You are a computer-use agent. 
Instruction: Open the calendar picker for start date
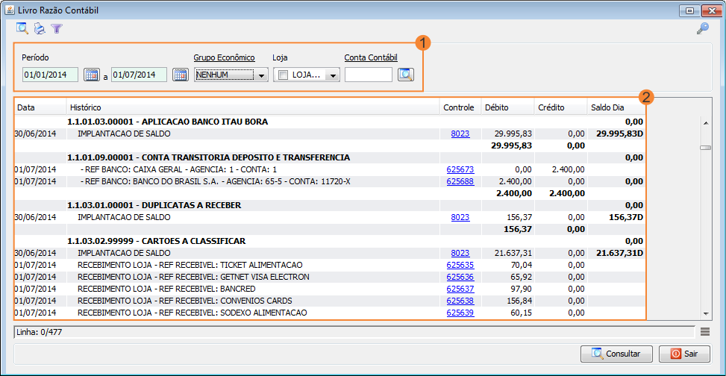tap(92, 75)
